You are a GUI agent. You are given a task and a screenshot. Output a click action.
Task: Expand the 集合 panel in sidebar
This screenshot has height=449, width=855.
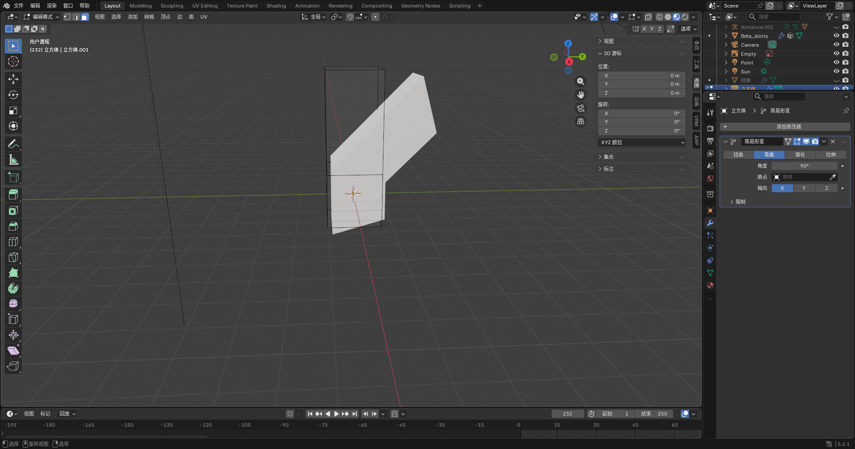tap(642, 157)
